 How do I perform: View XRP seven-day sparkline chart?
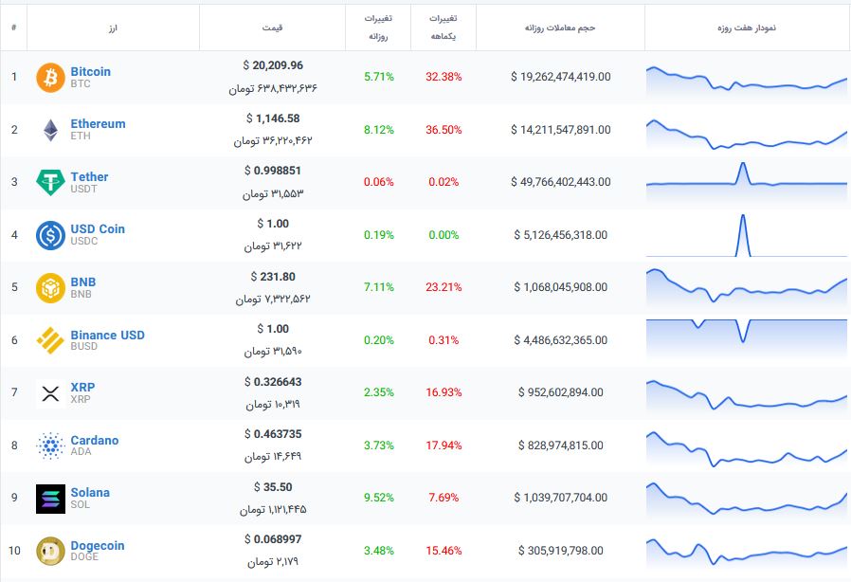[747, 396]
